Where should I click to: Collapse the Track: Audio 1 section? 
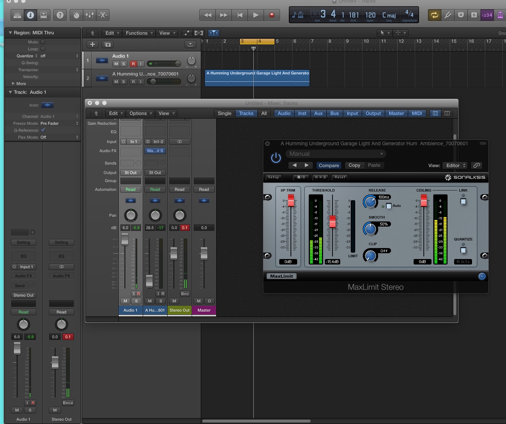coord(10,92)
